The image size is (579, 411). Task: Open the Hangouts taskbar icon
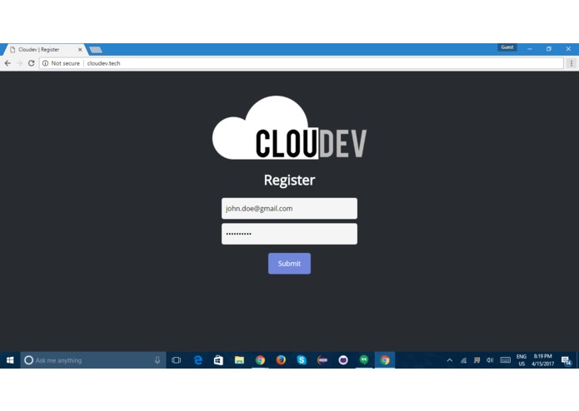pos(364,360)
